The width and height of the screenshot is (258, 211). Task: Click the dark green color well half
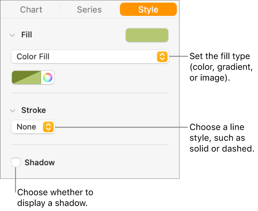pyautogui.click(x=19, y=74)
